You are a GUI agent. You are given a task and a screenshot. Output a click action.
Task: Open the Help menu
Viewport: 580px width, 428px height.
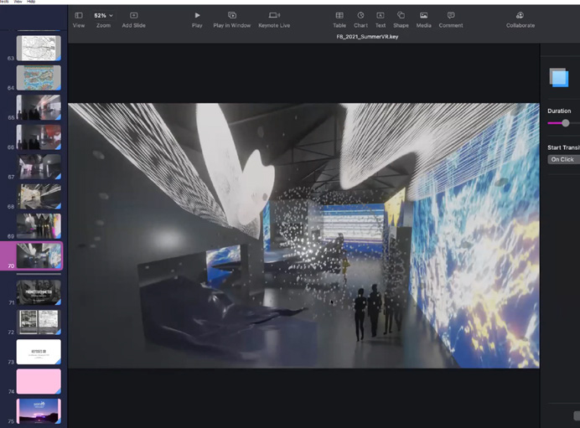(32, 2)
